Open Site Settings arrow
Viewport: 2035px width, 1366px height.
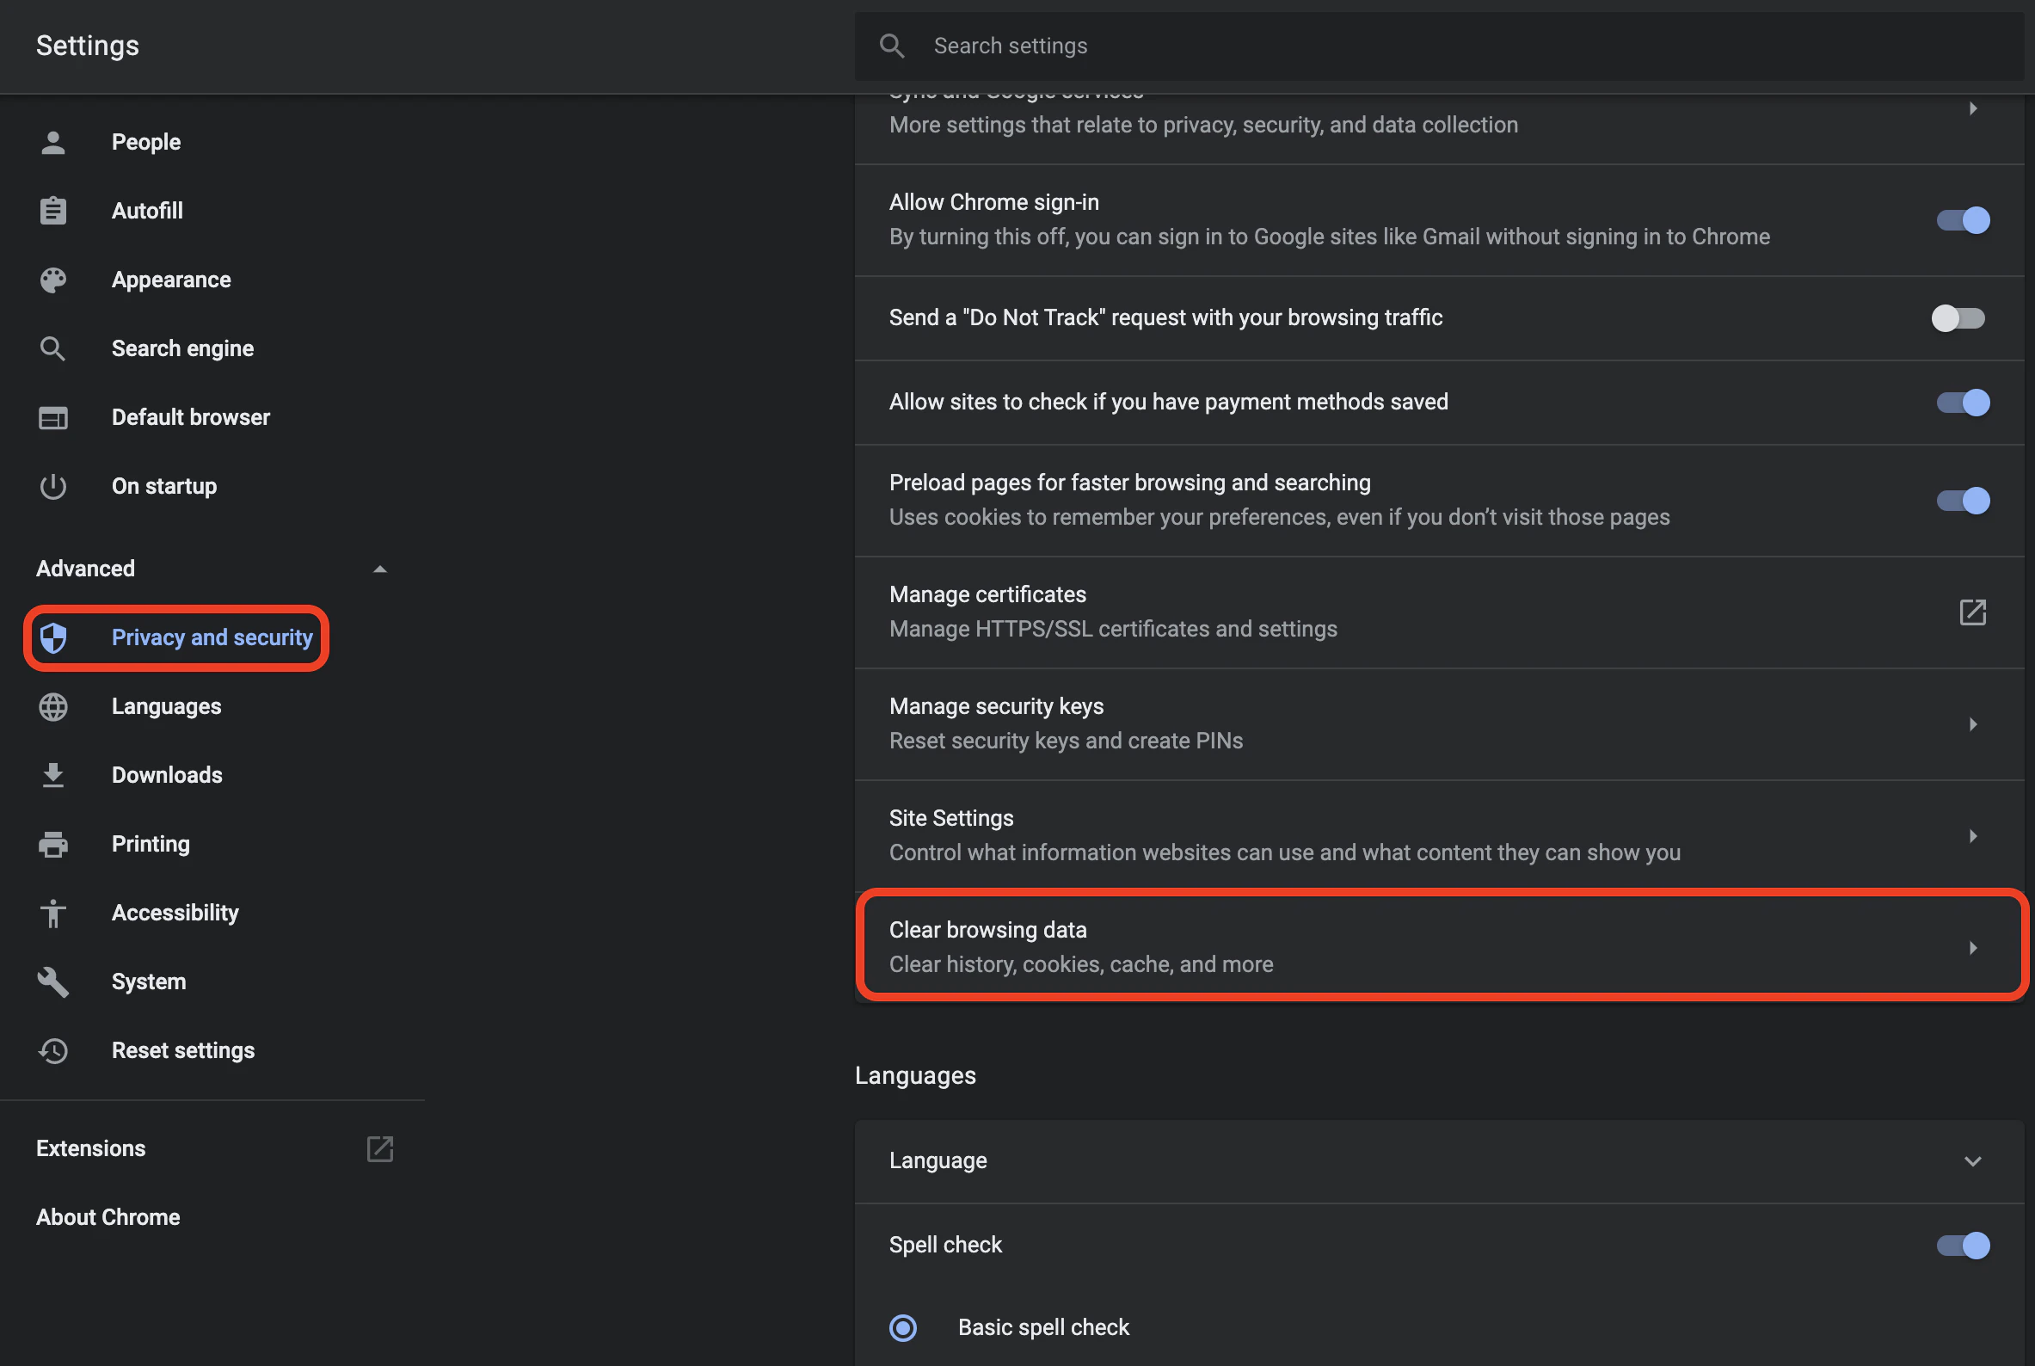pos(1972,836)
